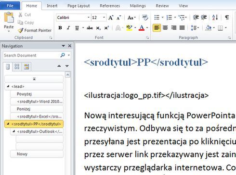Image resolution: width=236 pixels, height=175 pixels.
Task: Open the search options dropdown arrow
Action: click(69, 55)
